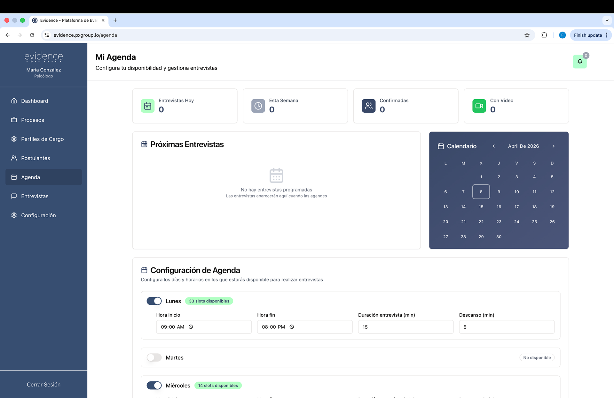
Task: Click the Confirmadas people icon
Action: (368, 106)
